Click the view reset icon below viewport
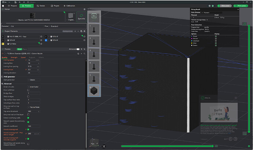 pyautogui.click(x=104, y=146)
